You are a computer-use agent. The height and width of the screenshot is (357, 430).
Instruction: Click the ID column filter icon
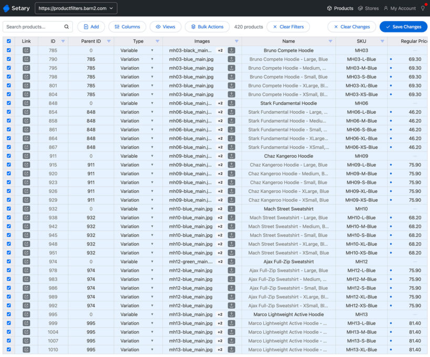pos(63,41)
